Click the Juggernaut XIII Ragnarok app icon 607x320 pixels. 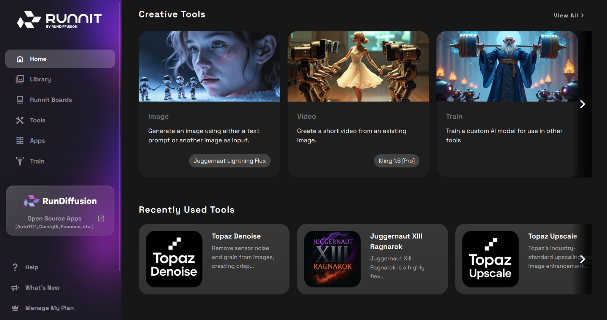pyautogui.click(x=332, y=259)
